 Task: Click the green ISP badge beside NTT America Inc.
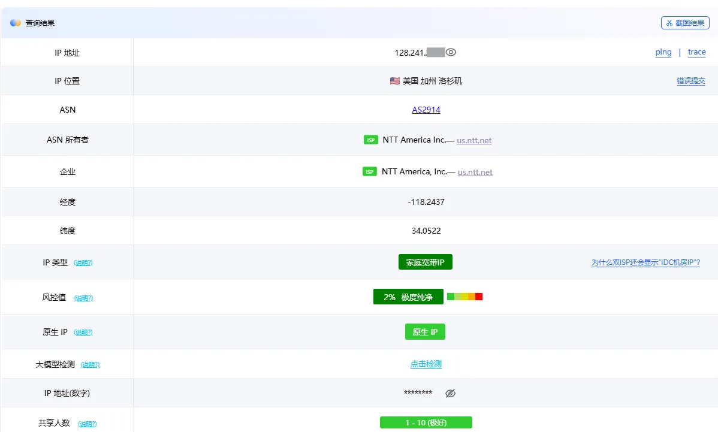(x=371, y=139)
